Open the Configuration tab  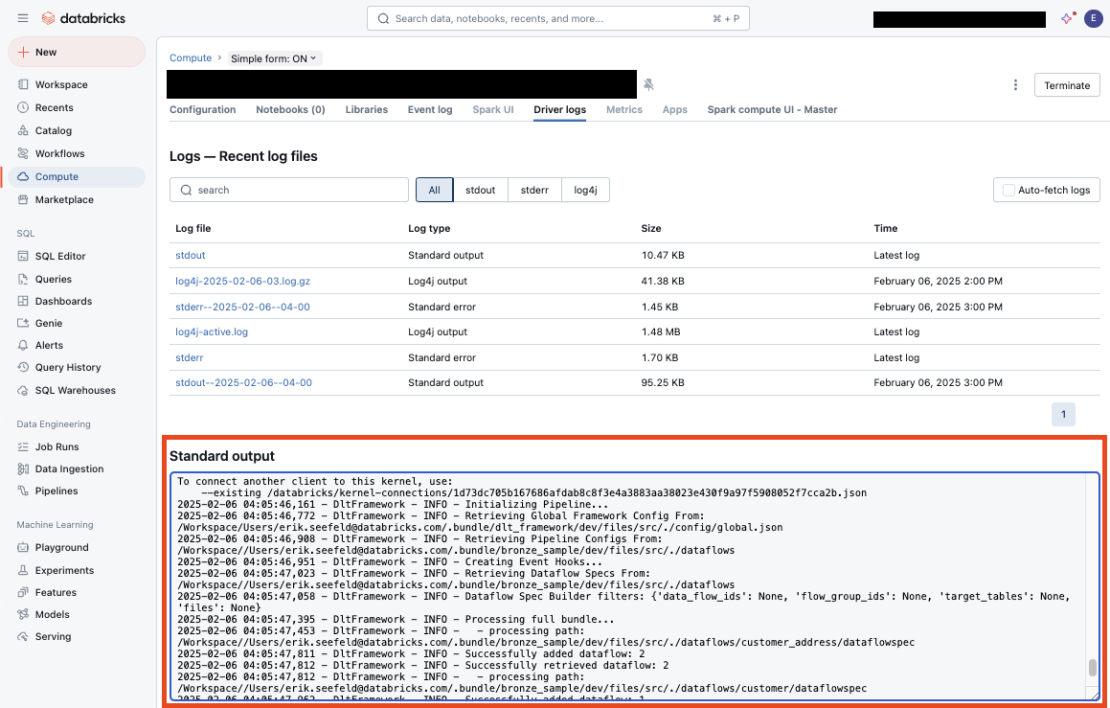point(202,109)
